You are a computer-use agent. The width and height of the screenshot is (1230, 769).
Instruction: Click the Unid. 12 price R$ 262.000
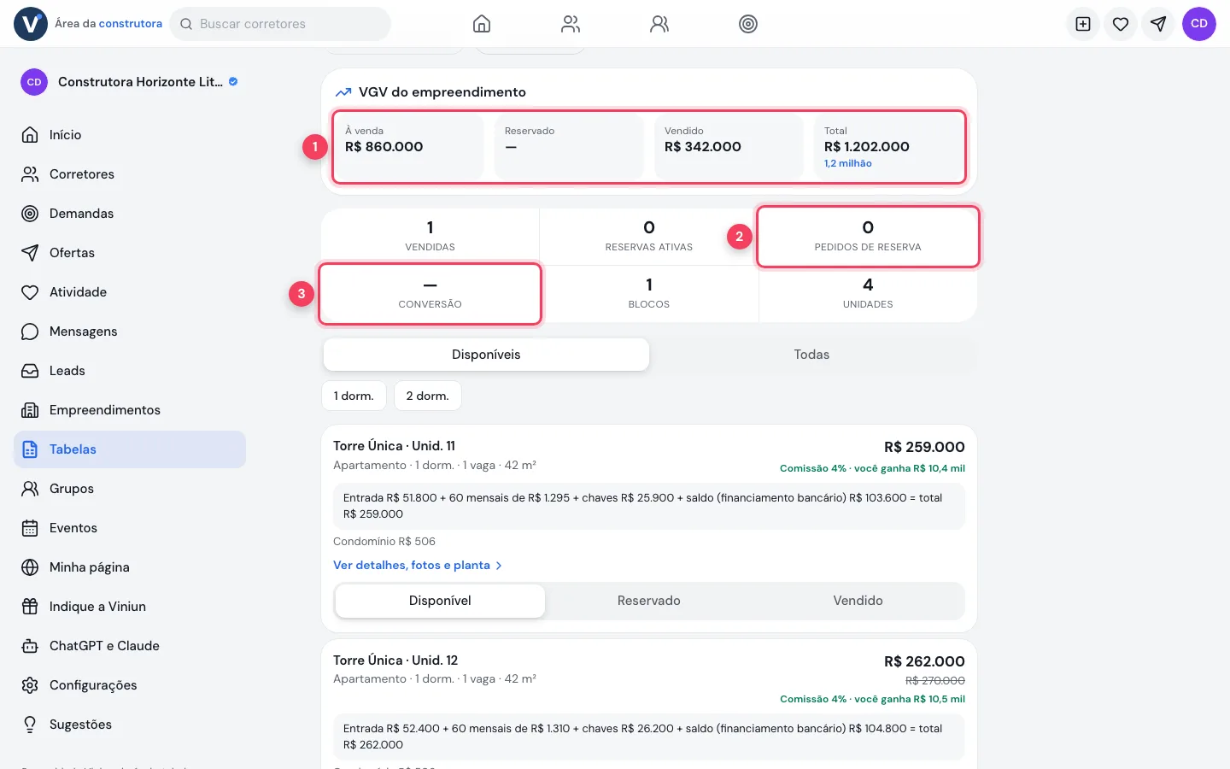click(924, 661)
